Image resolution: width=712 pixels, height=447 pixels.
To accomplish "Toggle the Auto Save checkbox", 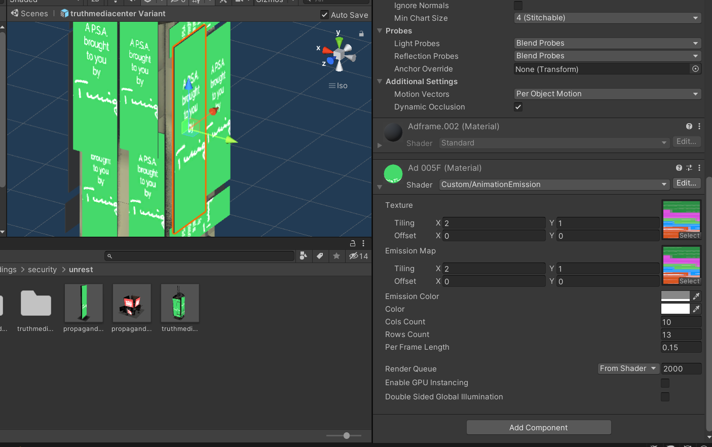I will coord(324,15).
